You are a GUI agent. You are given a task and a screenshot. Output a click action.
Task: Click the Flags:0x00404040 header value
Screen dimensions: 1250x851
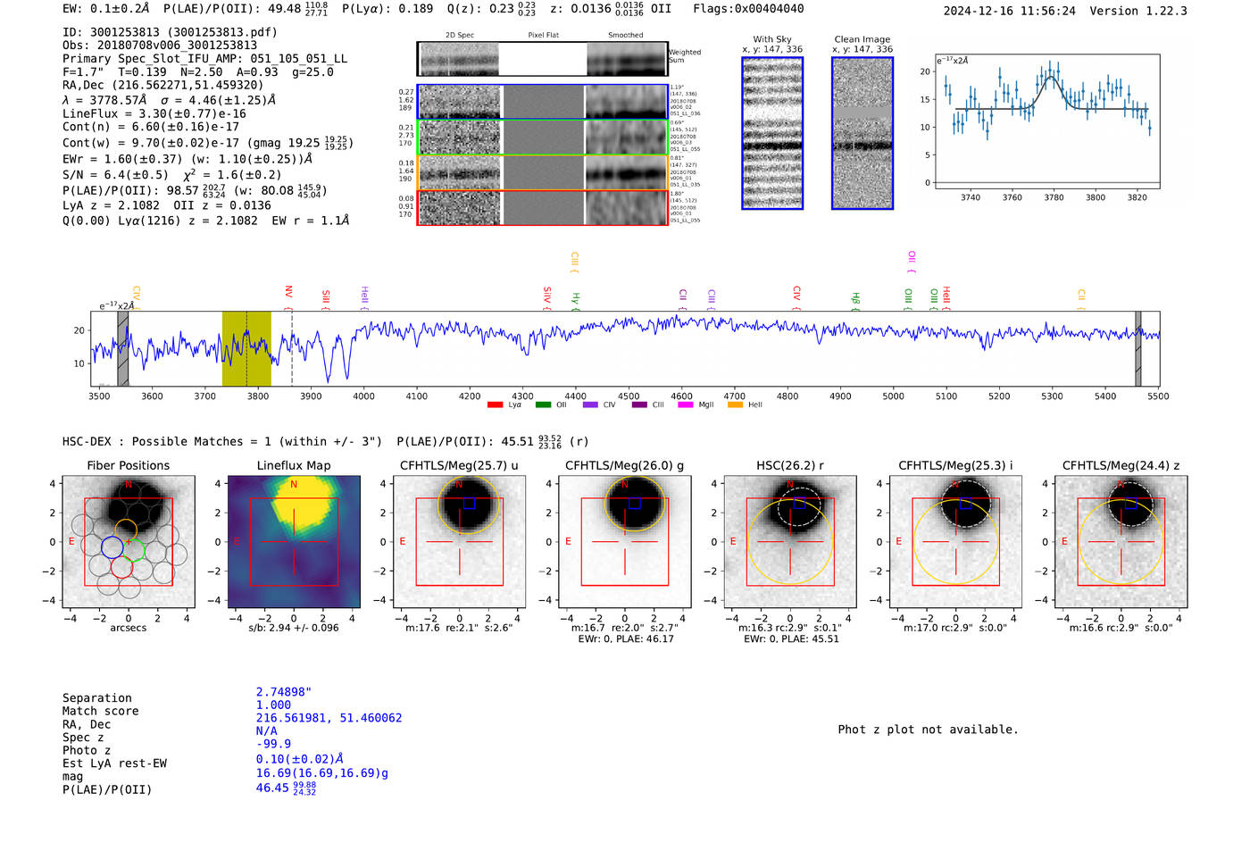pos(748,8)
